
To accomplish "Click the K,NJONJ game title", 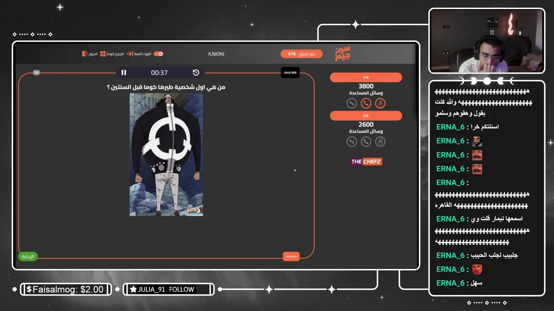I will 216,54.
